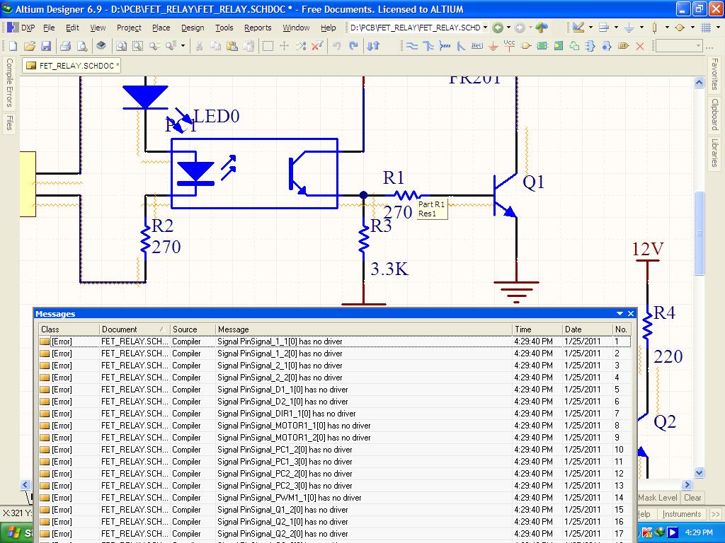Click the Mask Level button
725x543 pixels.
click(x=658, y=498)
